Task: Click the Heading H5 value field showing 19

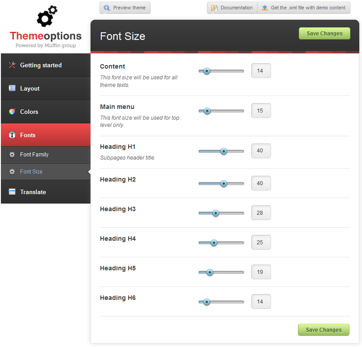Action: pyautogui.click(x=261, y=272)
